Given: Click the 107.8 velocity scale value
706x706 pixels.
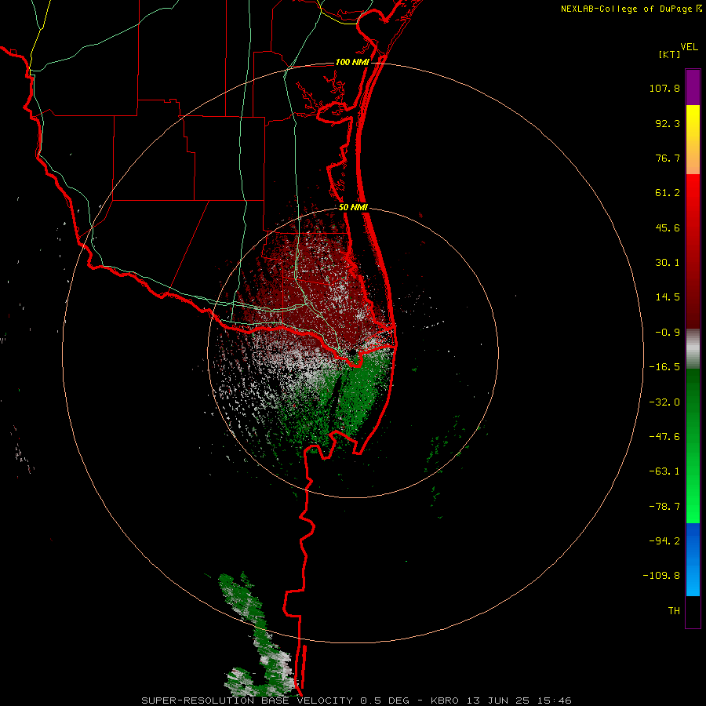Looking at the screenshot, I should click(x=664, y=88).
